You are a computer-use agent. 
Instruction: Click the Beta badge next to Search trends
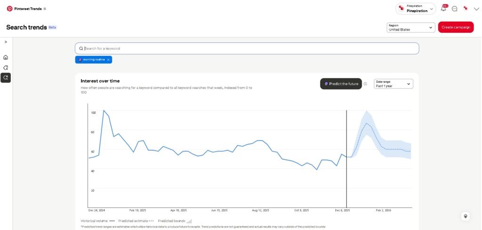point(52,27)
